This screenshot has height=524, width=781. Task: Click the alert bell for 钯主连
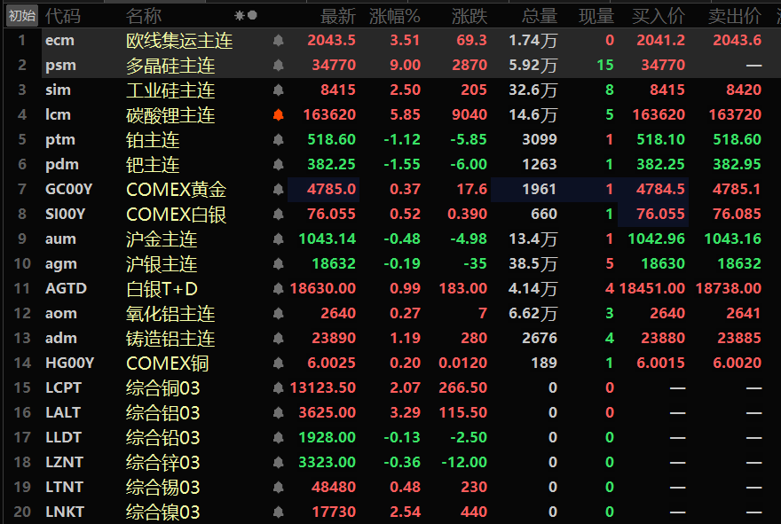tap(279, 164)
